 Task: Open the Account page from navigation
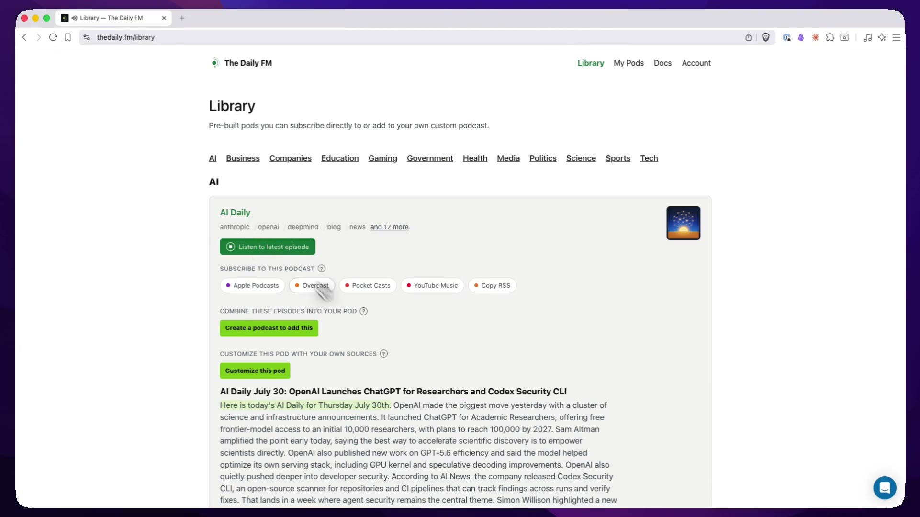point(696,63)
